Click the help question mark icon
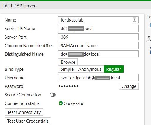Image resolution: width=151 pixels, height=125 pixels. (x=149, y=39)
